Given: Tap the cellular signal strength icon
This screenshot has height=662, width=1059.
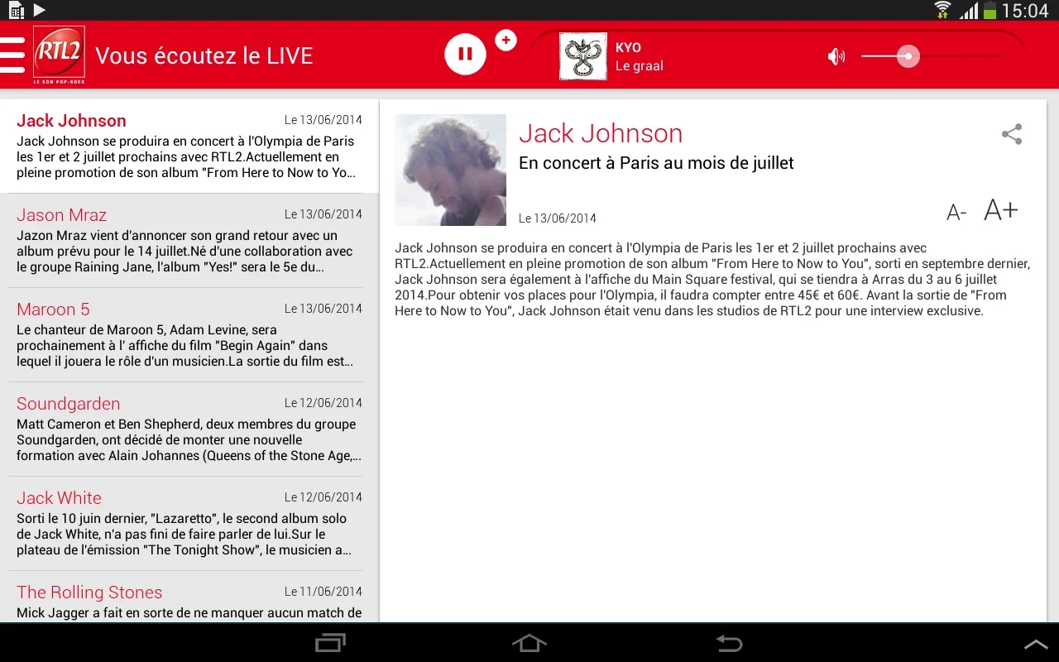Looking at the screenshot, I should [x=968, y=10].
